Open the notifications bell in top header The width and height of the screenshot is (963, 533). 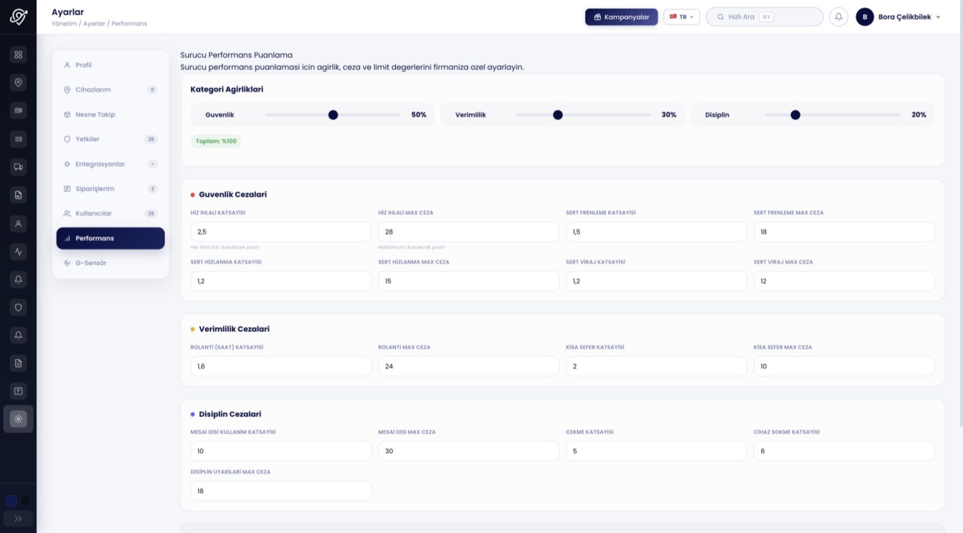coord(838,17)
